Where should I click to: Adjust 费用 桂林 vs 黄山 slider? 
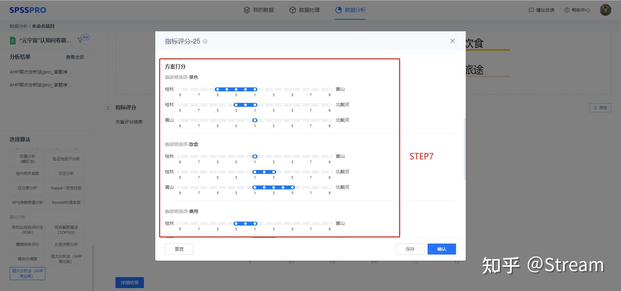[255, 224]
